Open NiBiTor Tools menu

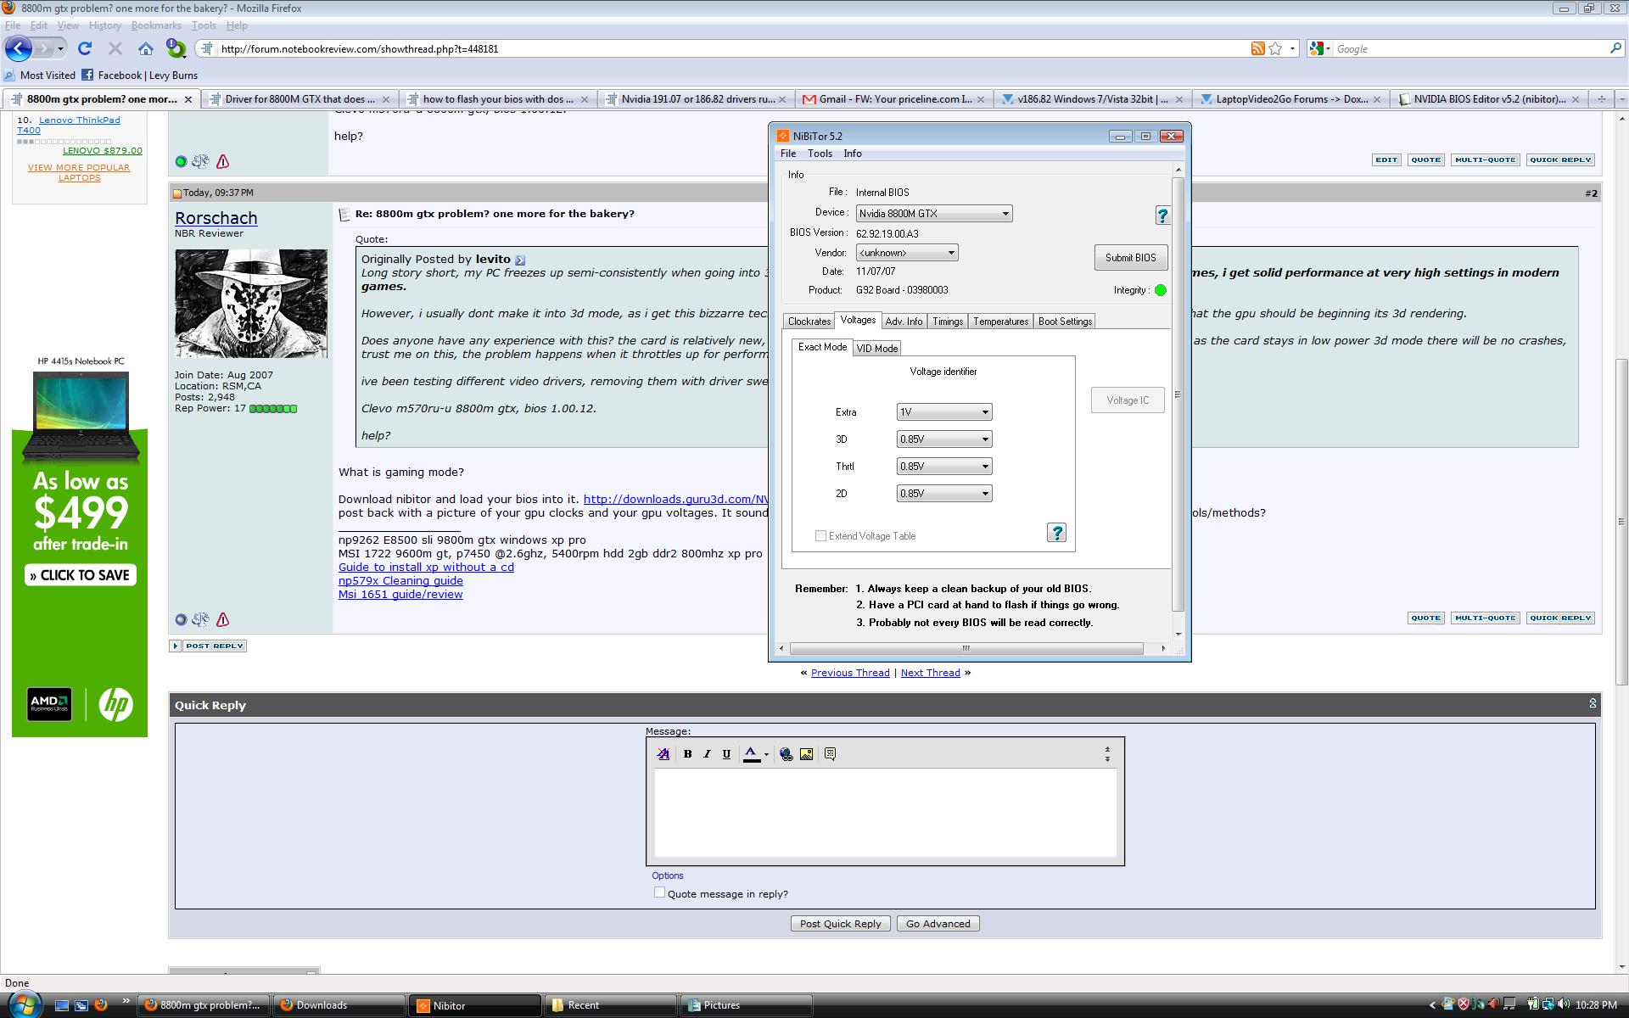pyautogui.click(x=820, y=154)
